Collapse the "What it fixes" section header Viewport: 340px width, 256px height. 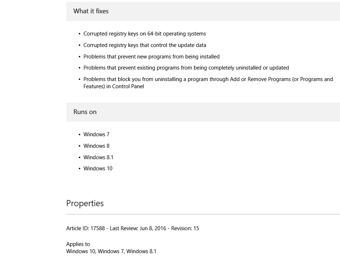[x=91, y=11]
